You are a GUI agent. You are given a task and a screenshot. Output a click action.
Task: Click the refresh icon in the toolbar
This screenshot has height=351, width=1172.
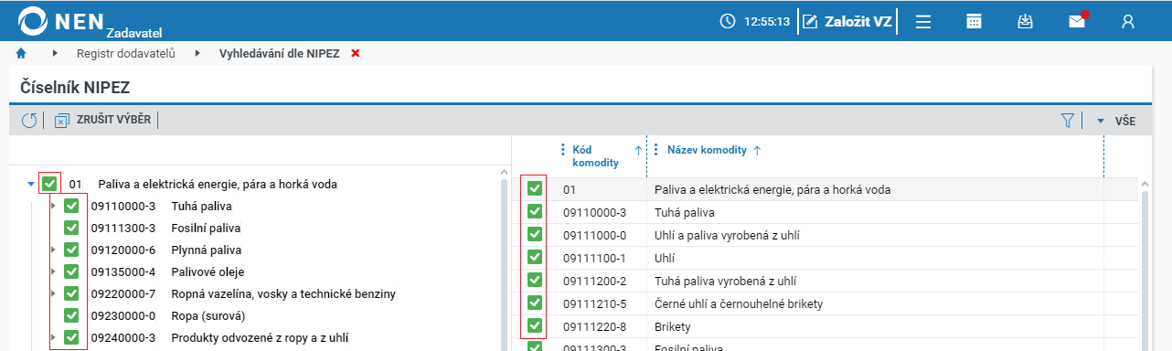pos(29,120)
